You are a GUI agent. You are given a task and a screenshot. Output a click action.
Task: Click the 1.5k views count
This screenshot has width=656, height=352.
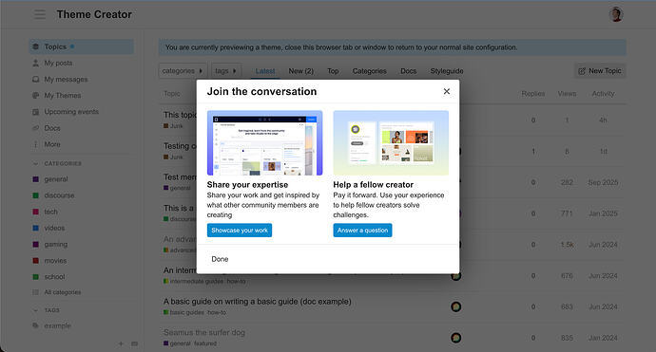coord(567,245)
